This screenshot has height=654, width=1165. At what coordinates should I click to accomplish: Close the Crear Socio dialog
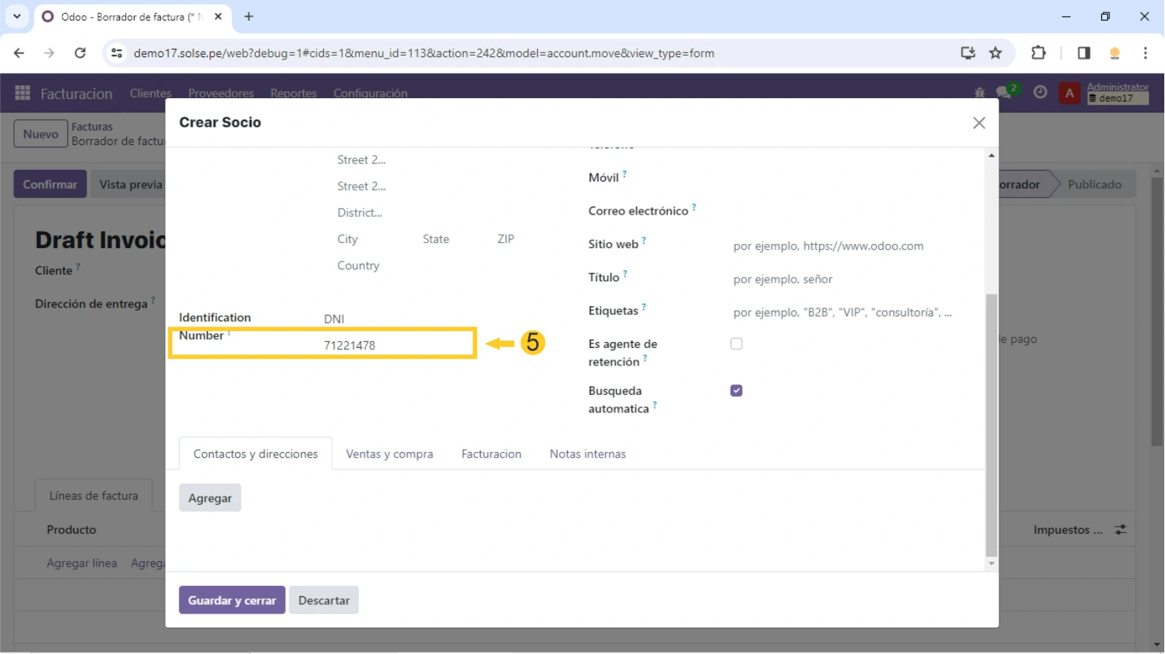click(979, 123)
